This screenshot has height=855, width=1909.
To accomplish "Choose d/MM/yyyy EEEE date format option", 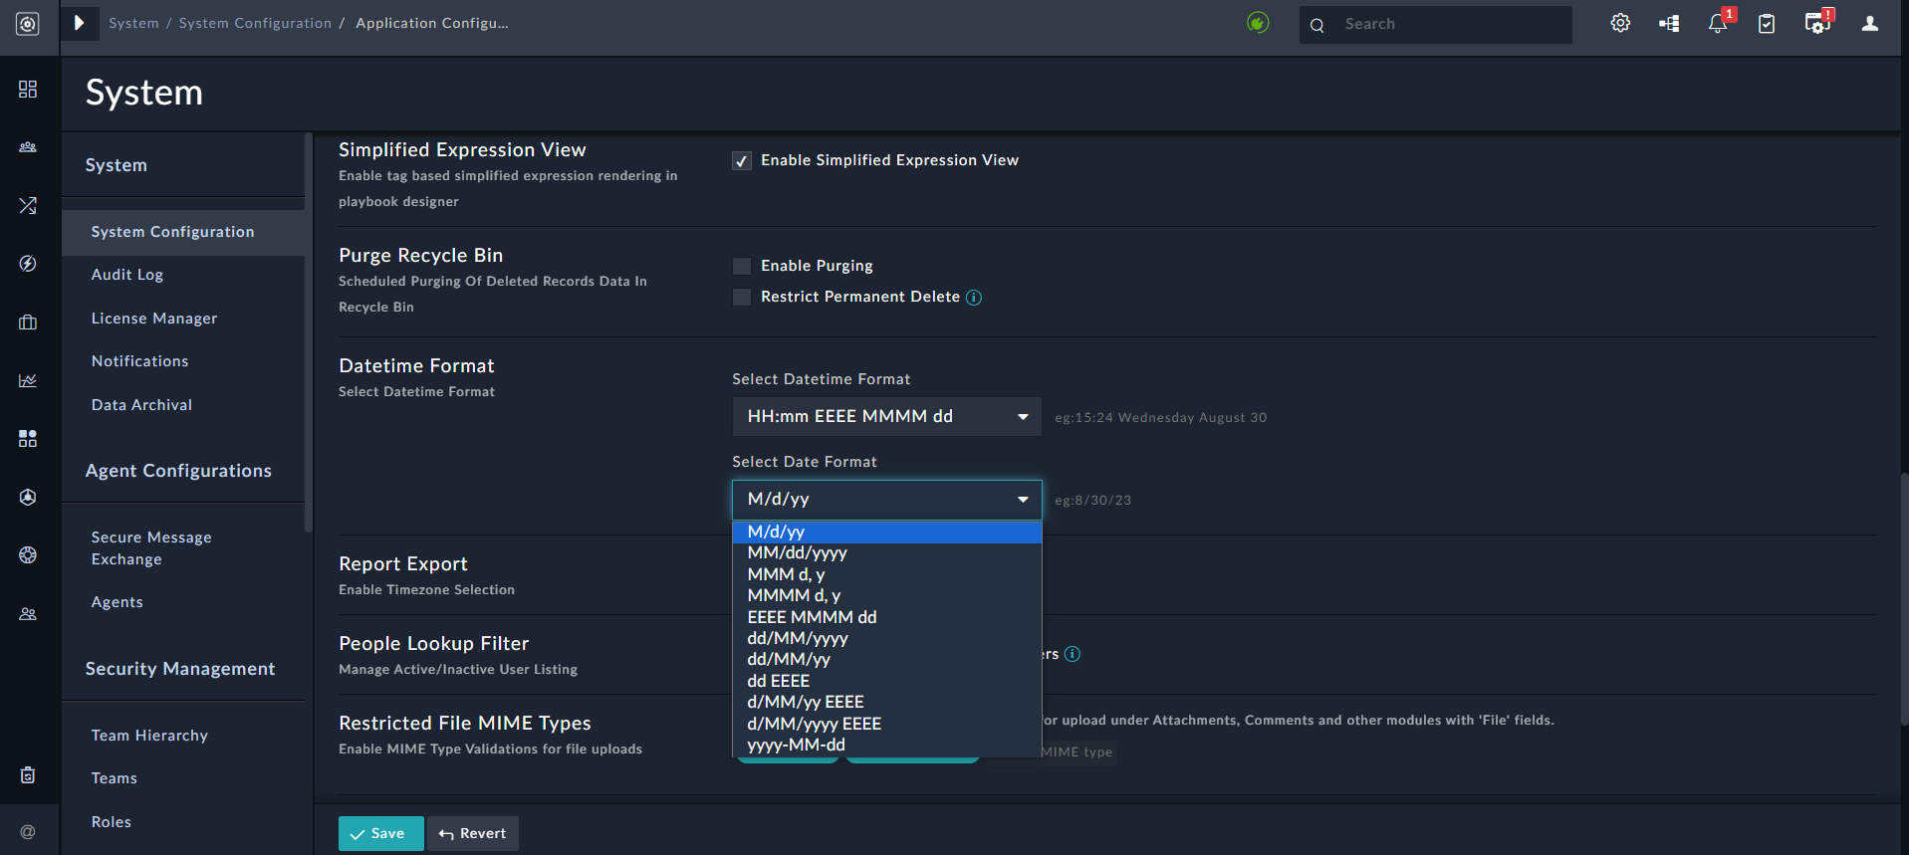I will [x=886, y=725].
